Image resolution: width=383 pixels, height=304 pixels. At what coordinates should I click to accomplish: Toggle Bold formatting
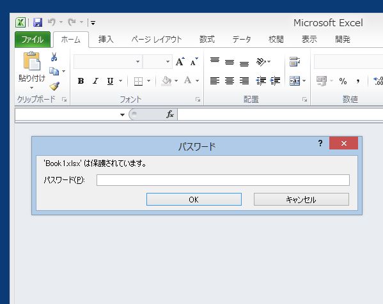click(x=81, y=80)
